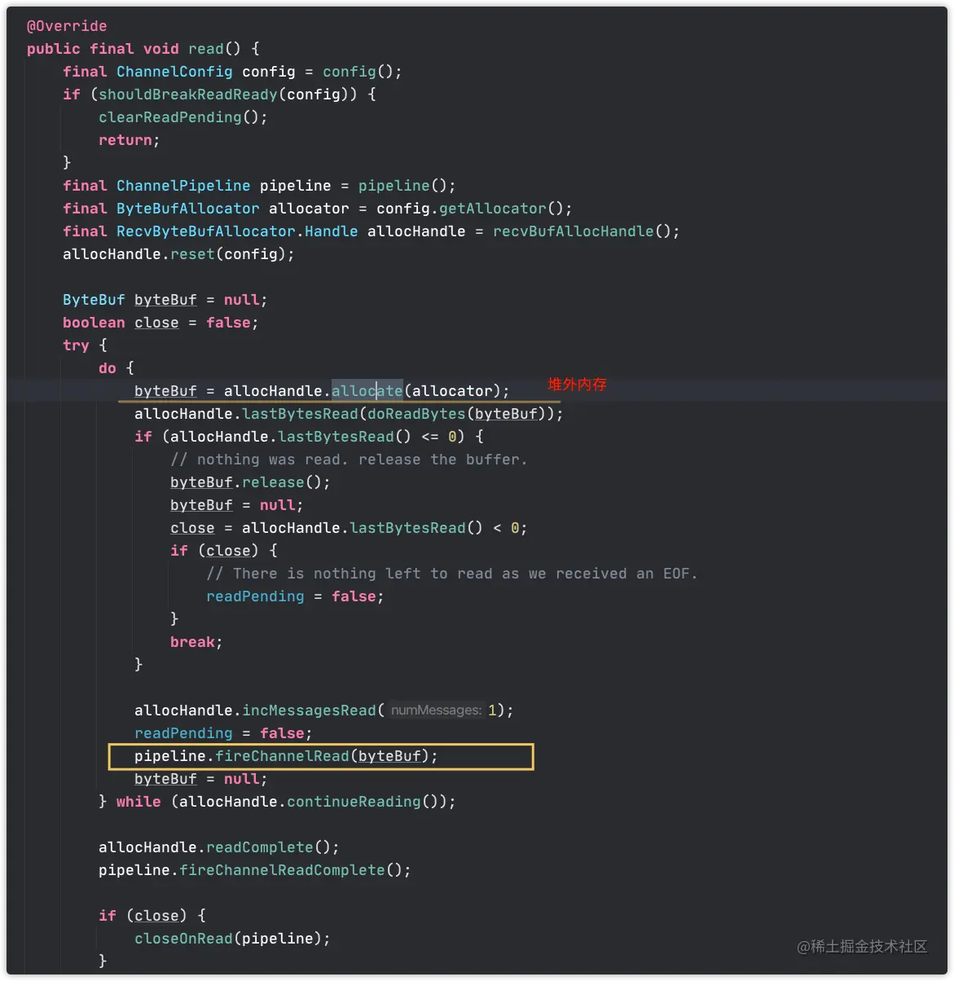The height and width of the screenshot is (981, 954).
Task: Click the 'nothing was read' comment
Action: point(349,460)
